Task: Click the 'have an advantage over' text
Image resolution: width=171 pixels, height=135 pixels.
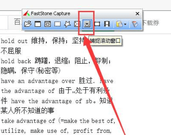Action: 38,81
